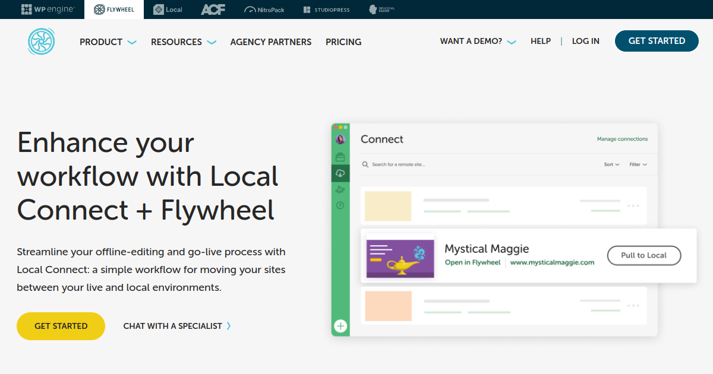Open the Local brand logo link
Image resolution: width=713 pixels, height=374 pixels.
(x=168, y=9)
